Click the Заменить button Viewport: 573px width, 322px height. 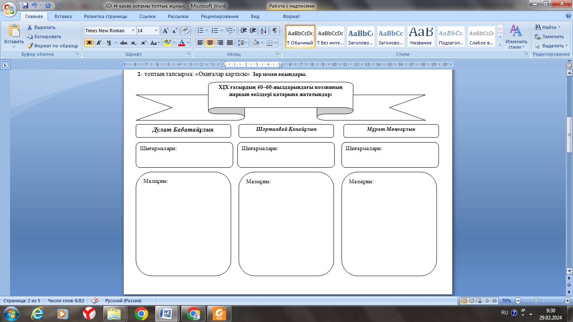(549, 36)
